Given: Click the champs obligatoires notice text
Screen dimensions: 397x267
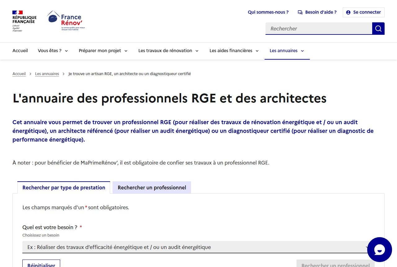Looking at the screenshot, I should coord(76,207).
